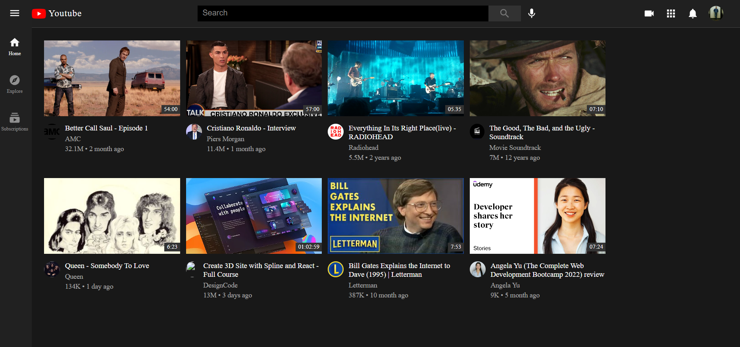This screenshot has width=740, height=347.
Task: Open the apps grid icon
Action: [671, 13]
